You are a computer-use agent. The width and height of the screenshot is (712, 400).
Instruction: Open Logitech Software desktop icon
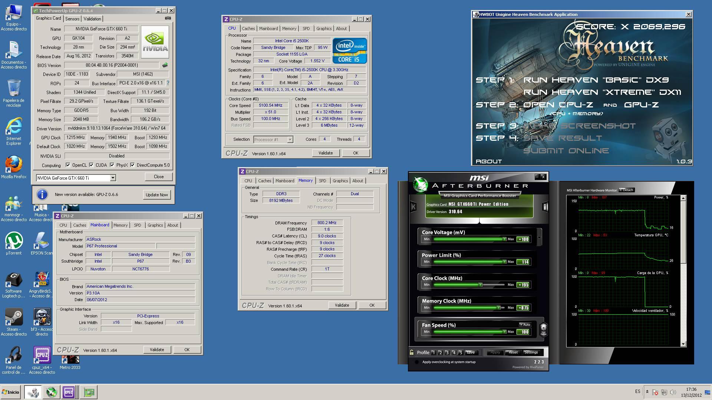[x=14, y=284]
